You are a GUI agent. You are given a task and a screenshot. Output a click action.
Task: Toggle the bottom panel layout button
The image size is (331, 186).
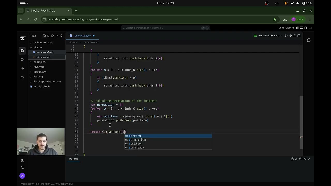[302, 28]
